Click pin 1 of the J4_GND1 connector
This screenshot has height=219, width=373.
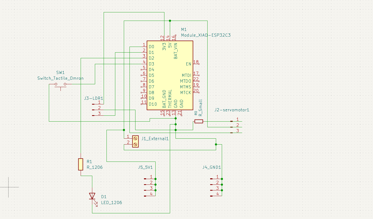216,179
